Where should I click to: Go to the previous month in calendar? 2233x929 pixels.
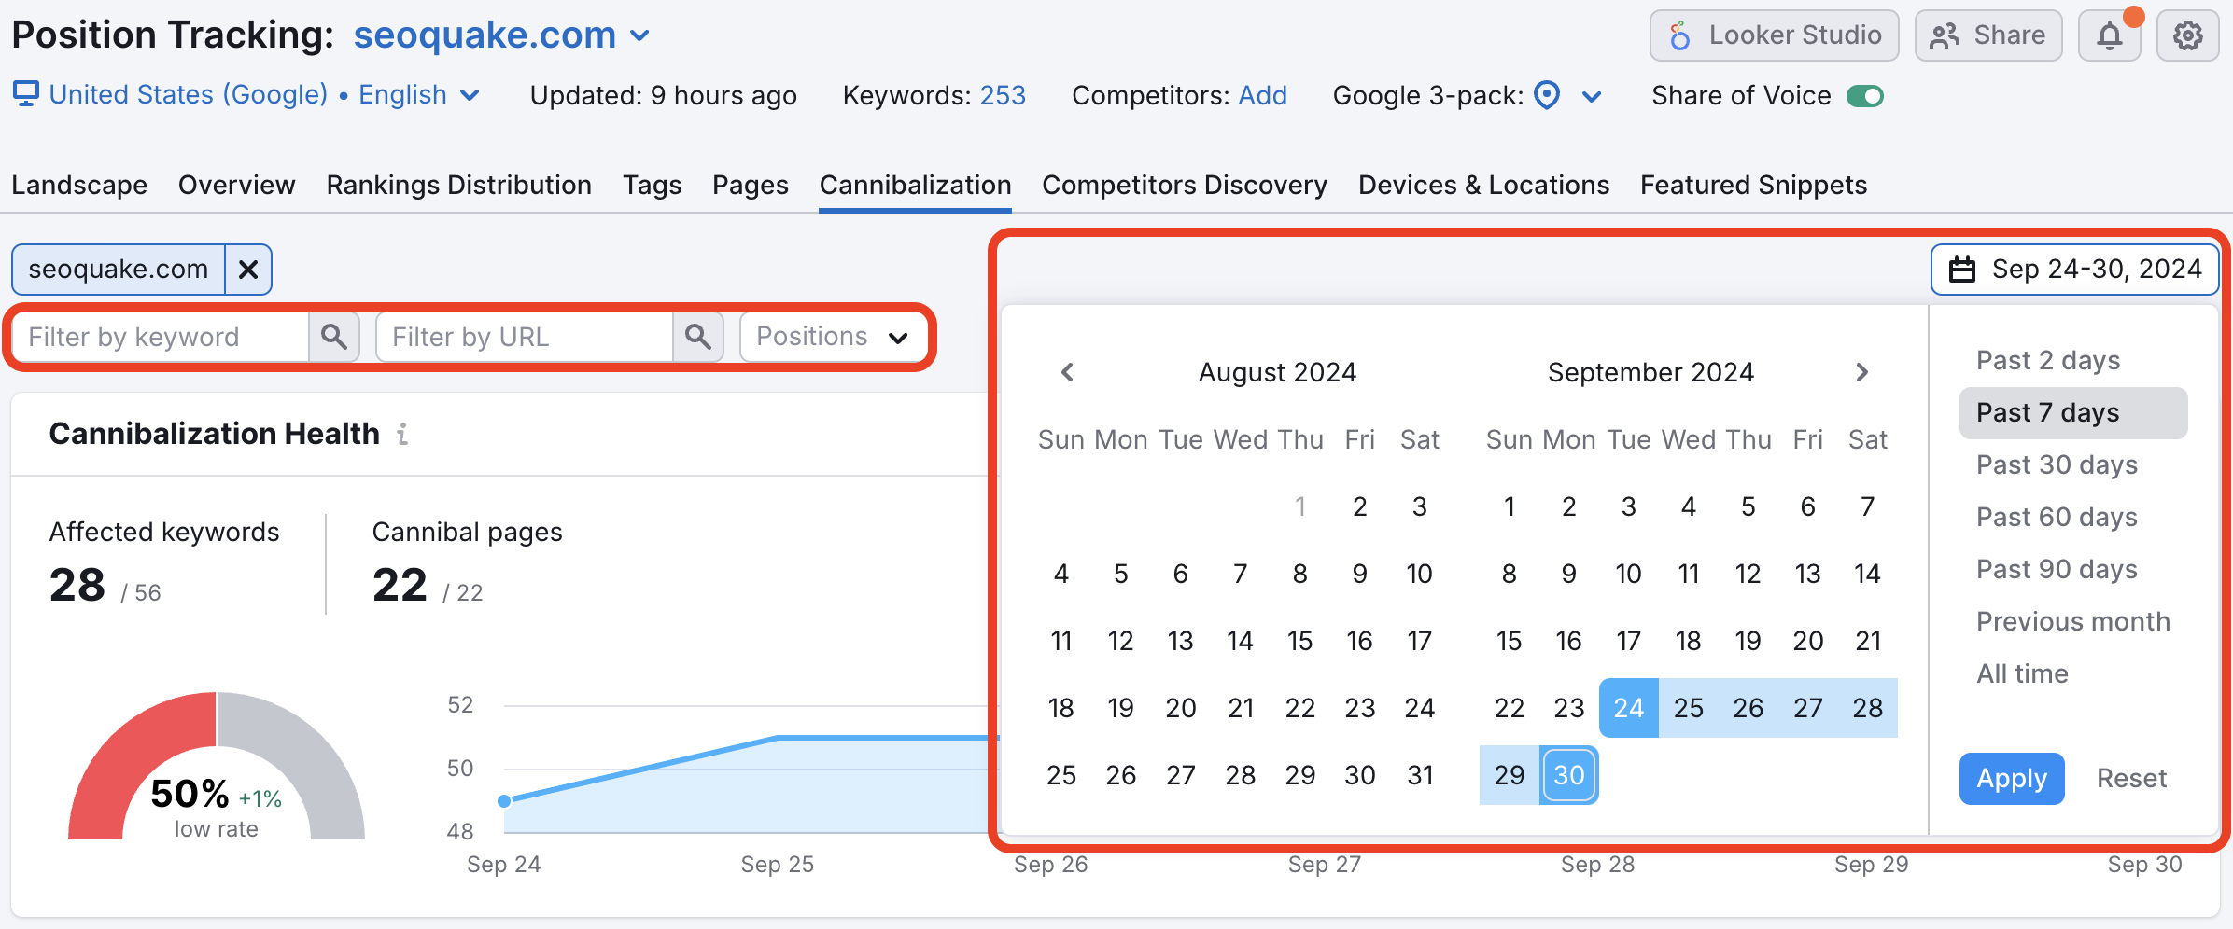1068,372
